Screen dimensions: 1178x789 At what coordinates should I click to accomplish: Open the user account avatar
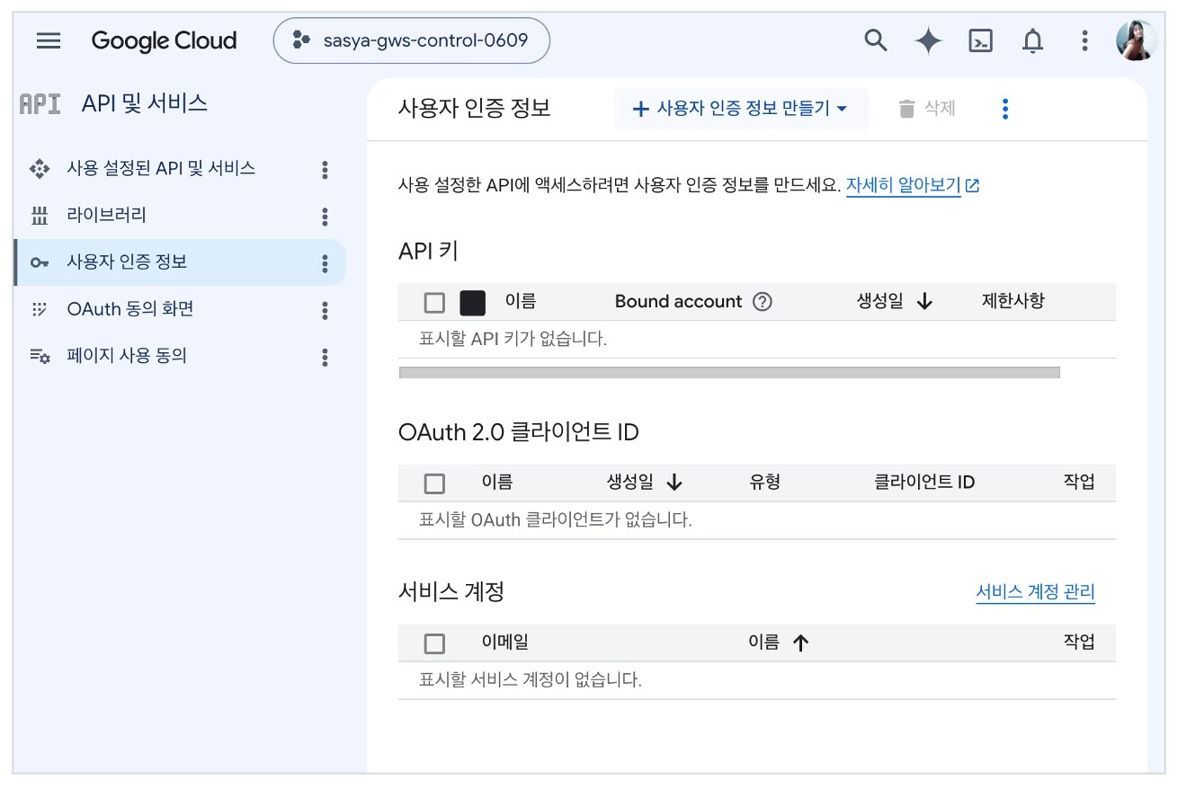tap(1136, 41)
